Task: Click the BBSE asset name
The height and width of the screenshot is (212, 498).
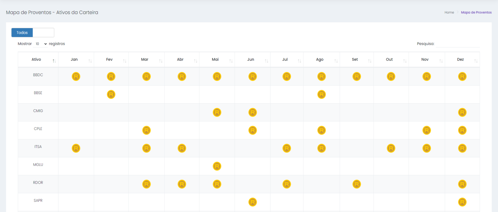Action: pyautogui.click(x=38, y=93)
